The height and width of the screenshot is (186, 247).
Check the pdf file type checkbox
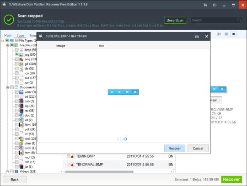pyautogui.click(x=17, y=129)
